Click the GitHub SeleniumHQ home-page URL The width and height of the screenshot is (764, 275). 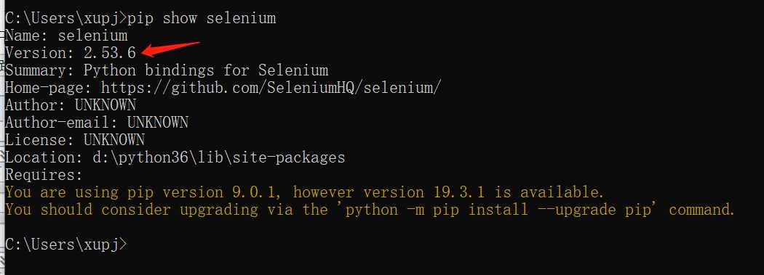271,88
